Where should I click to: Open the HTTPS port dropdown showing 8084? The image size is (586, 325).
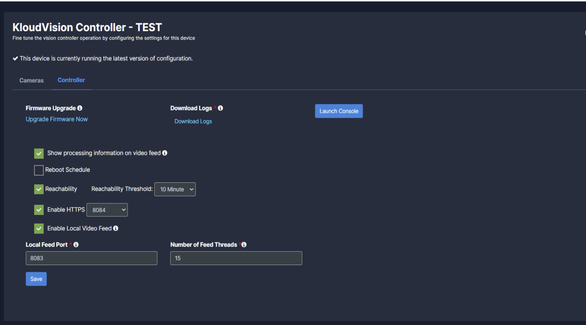coord(107,210)
